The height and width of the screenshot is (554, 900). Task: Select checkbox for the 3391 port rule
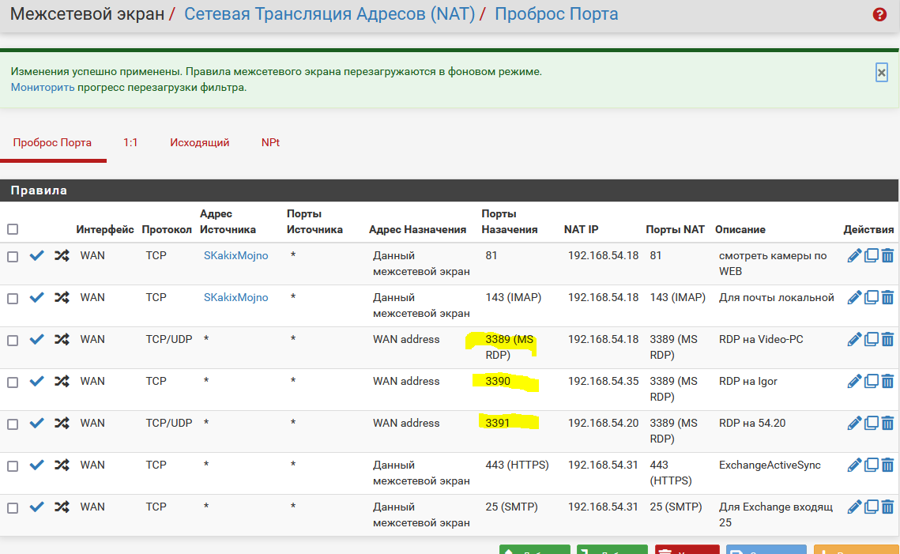[x=13, y=424]
